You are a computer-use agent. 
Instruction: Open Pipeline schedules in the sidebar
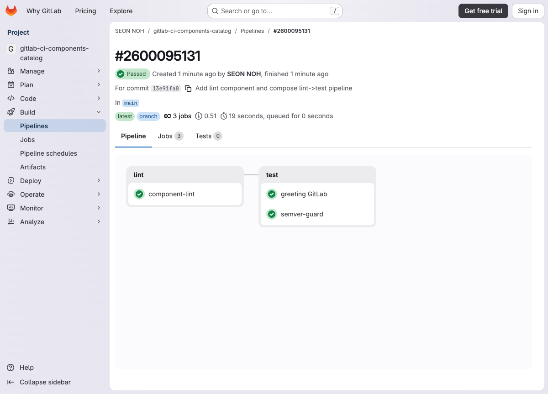point(55,153)
